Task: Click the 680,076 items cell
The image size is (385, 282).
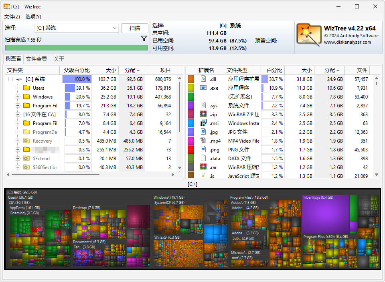Action: pos(163,79)
